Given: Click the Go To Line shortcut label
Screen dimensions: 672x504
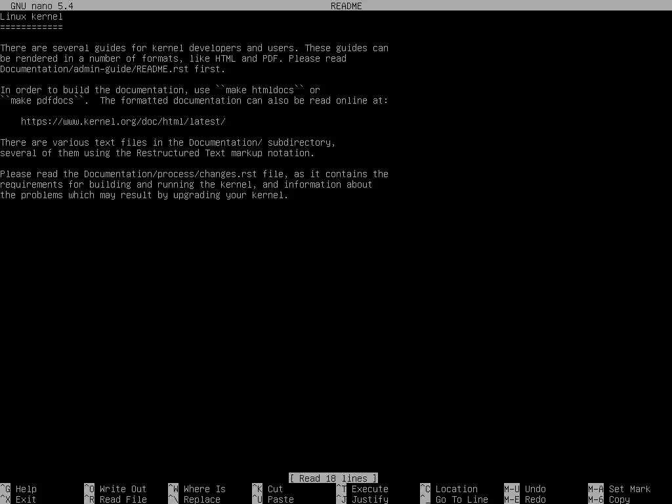Looking at the screenshot, I should [x=461, y=499].
